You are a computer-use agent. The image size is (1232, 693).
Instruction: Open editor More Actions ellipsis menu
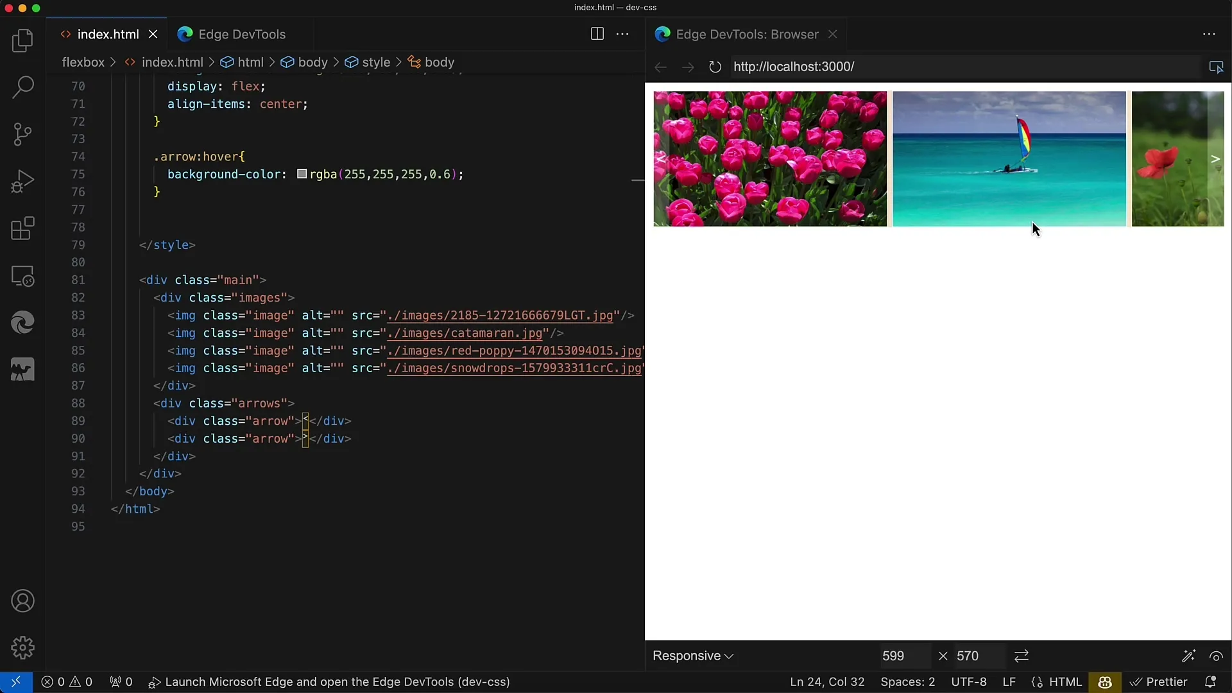pos(622,34)
